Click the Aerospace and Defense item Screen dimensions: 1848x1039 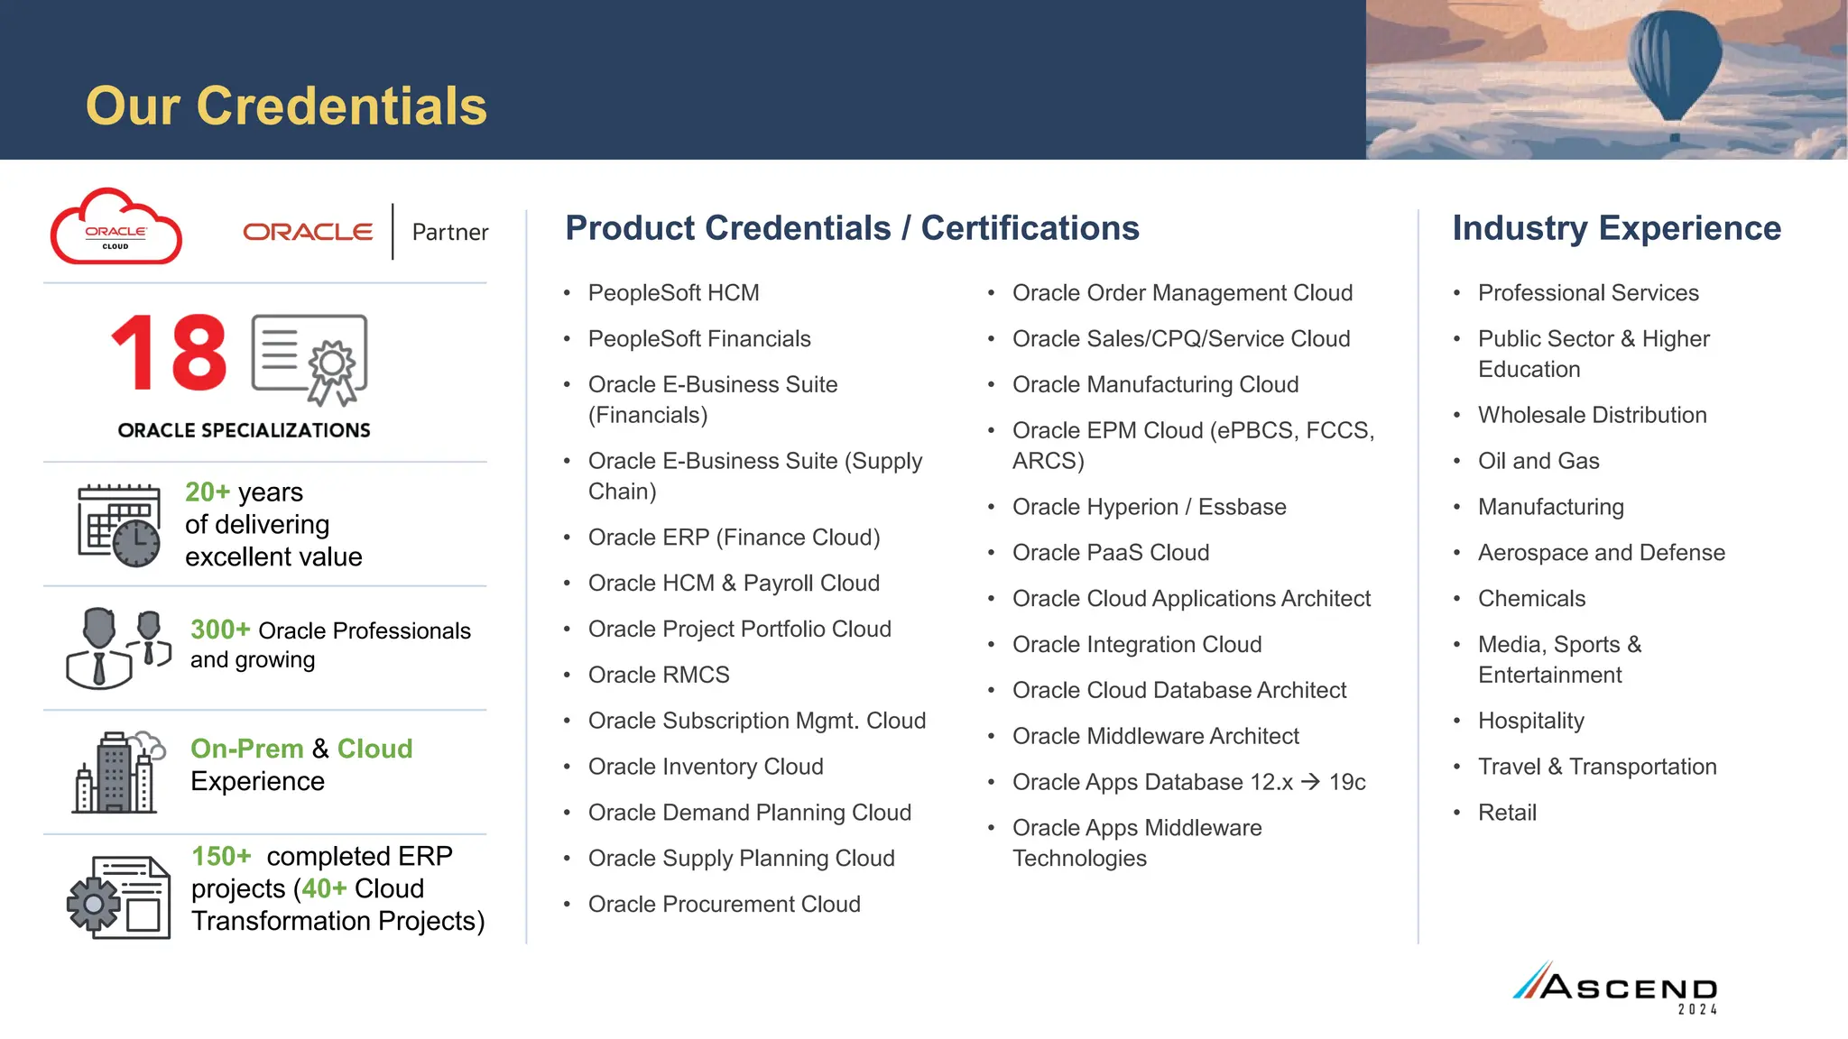click(1601, 553)
